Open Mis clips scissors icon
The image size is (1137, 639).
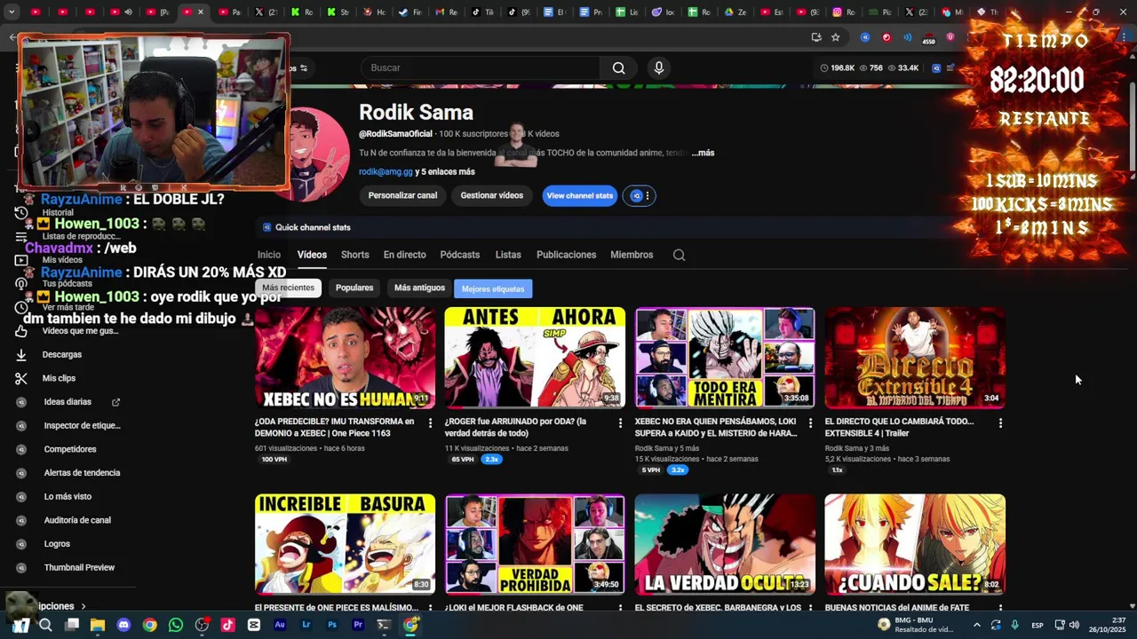21,378
